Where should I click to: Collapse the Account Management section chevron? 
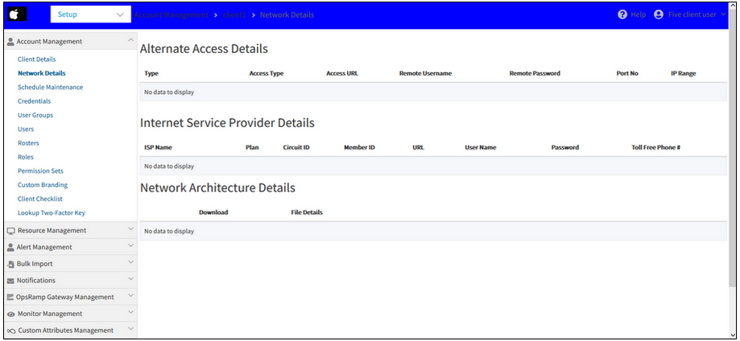click(130, 40)
